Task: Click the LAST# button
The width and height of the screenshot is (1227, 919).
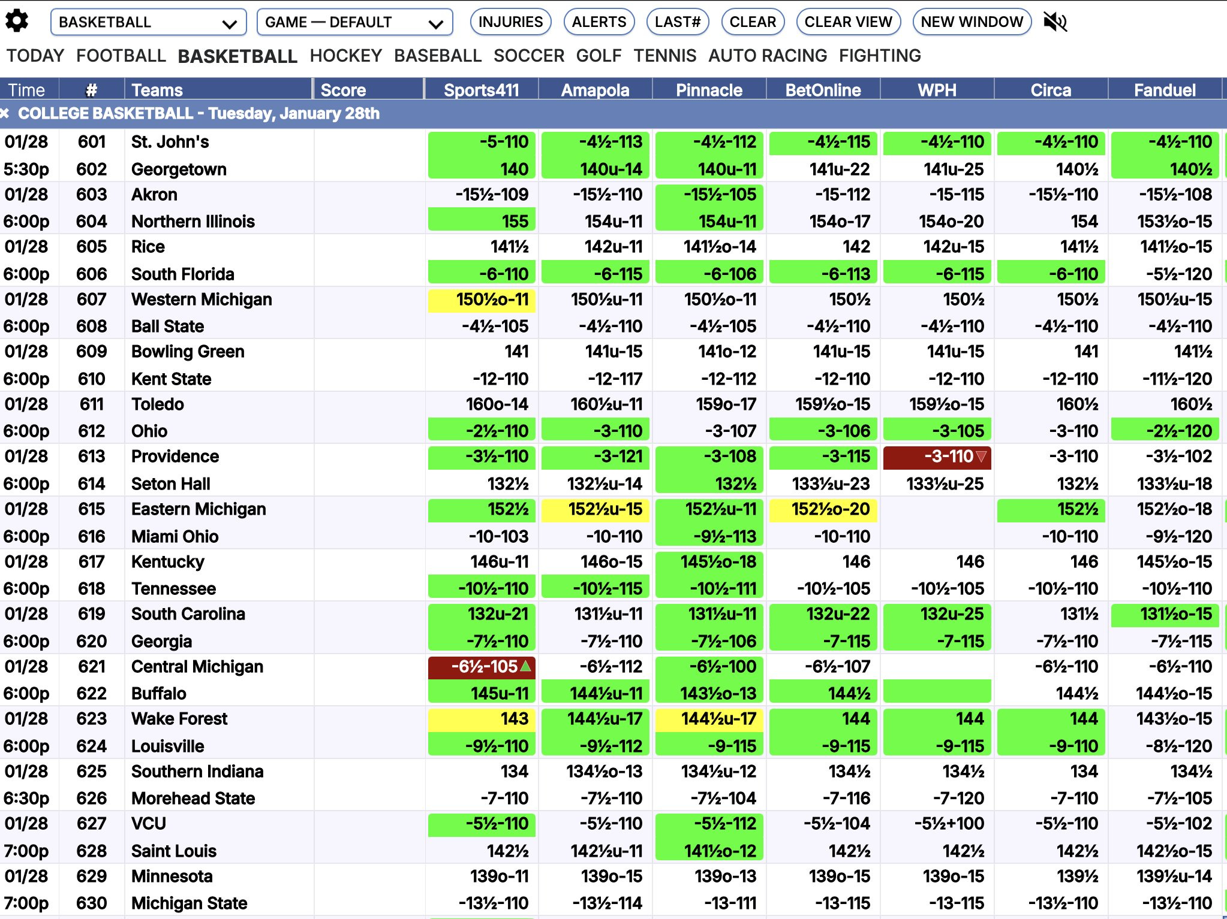Action: [x=678, y=22]
